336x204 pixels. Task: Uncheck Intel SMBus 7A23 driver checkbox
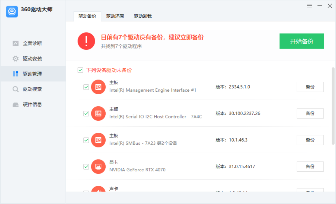86,140
